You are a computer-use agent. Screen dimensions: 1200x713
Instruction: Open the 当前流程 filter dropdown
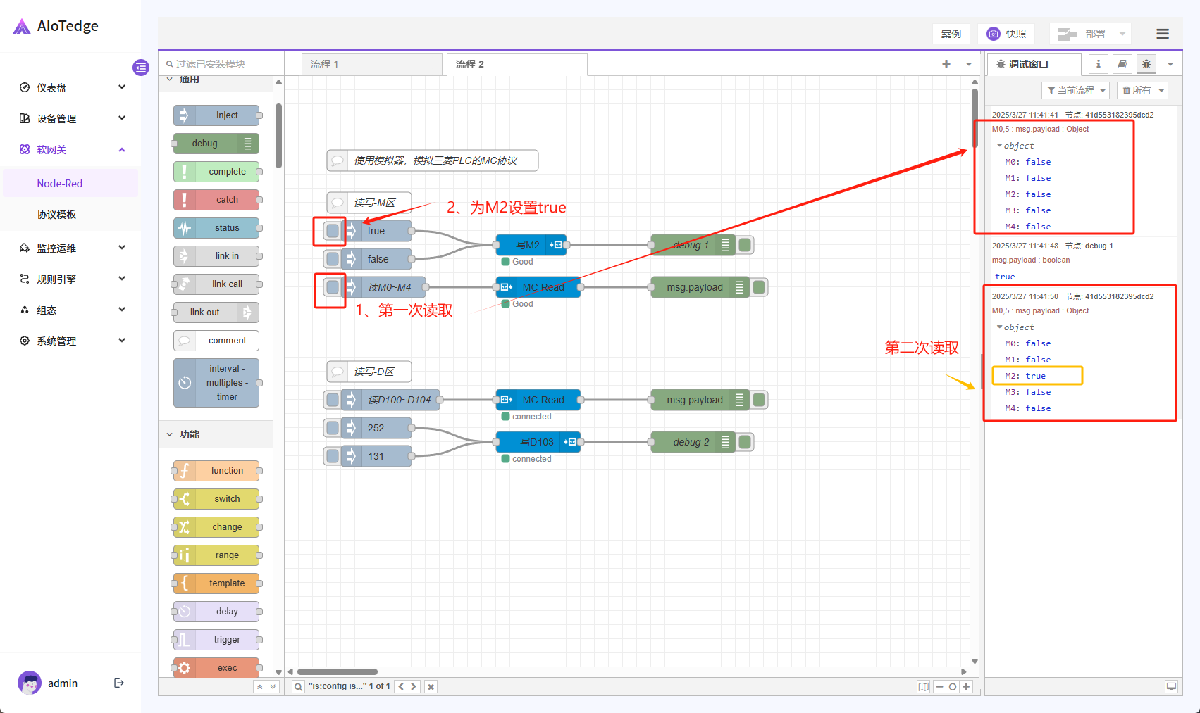(x=1075, y=90)
